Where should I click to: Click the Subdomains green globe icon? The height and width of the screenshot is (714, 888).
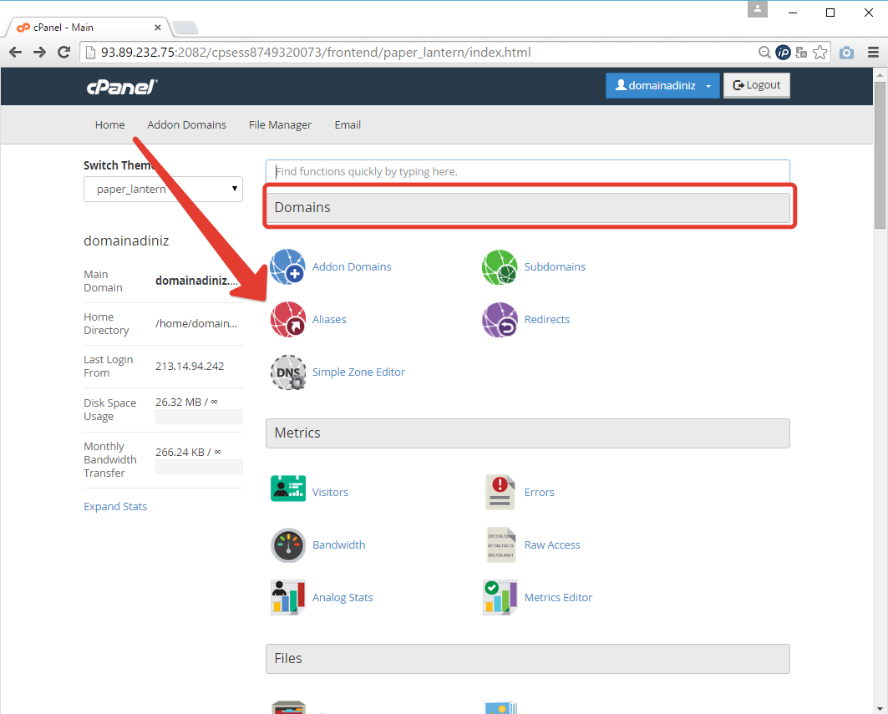[500, 267]
